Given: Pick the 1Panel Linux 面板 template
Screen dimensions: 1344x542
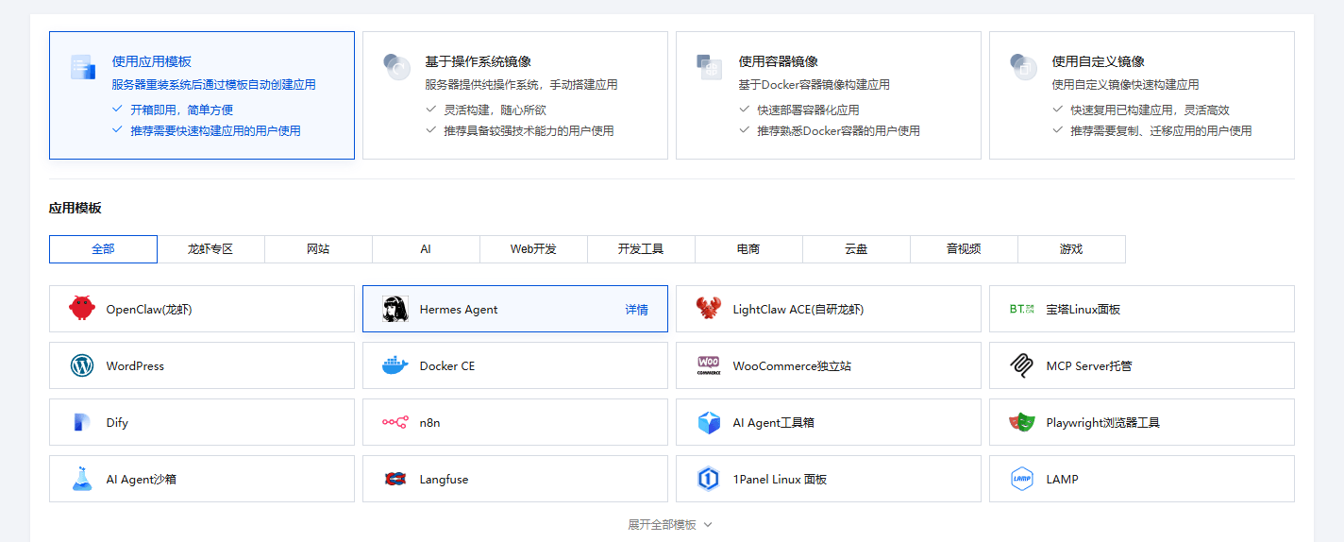Looking at the screenshot, I should point(829,479).
